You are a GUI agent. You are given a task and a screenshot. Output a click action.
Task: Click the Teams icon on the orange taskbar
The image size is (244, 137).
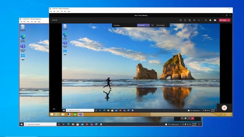click(x=80, y=114)
